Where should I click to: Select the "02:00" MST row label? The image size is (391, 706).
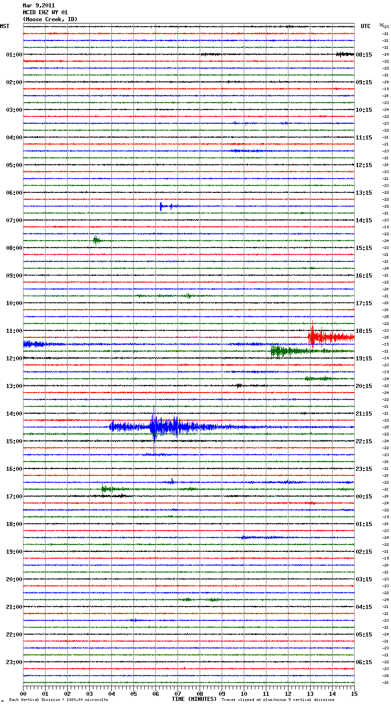point(14,82)
